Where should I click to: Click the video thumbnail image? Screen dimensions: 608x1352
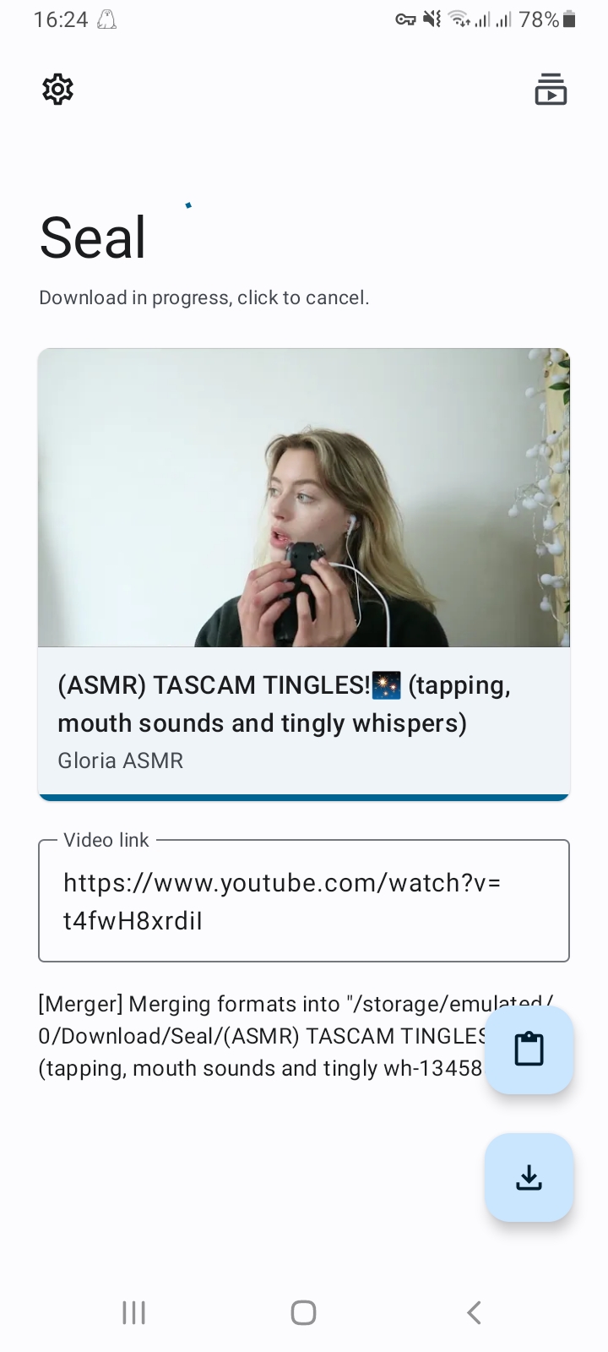point(304,498)
